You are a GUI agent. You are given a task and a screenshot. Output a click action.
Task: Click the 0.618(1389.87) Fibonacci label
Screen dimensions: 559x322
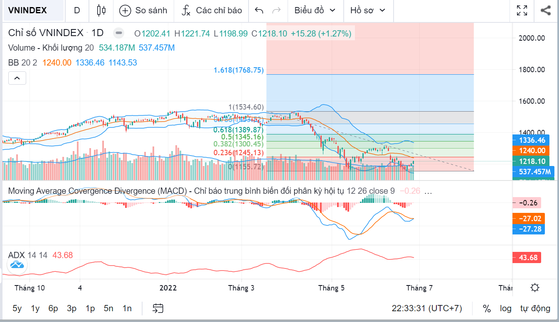click(239, 130)
